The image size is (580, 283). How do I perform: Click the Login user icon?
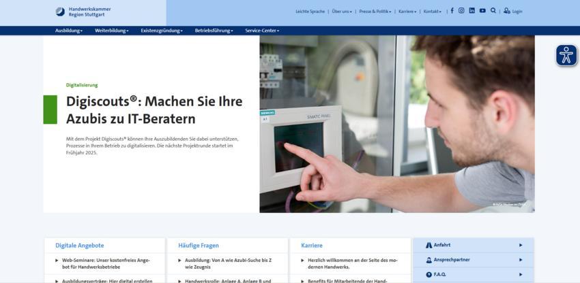click(507, 11)
